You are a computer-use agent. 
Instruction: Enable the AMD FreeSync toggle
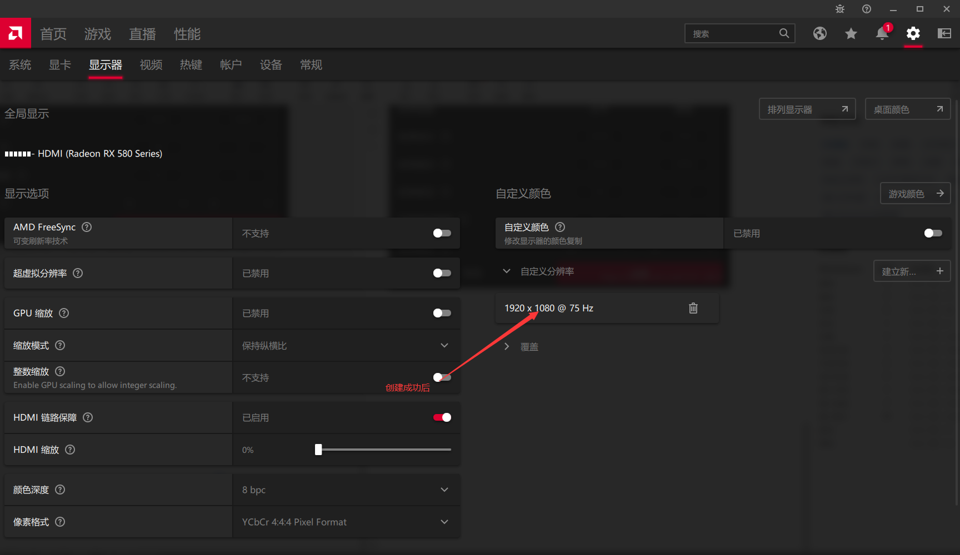(442, 233)
